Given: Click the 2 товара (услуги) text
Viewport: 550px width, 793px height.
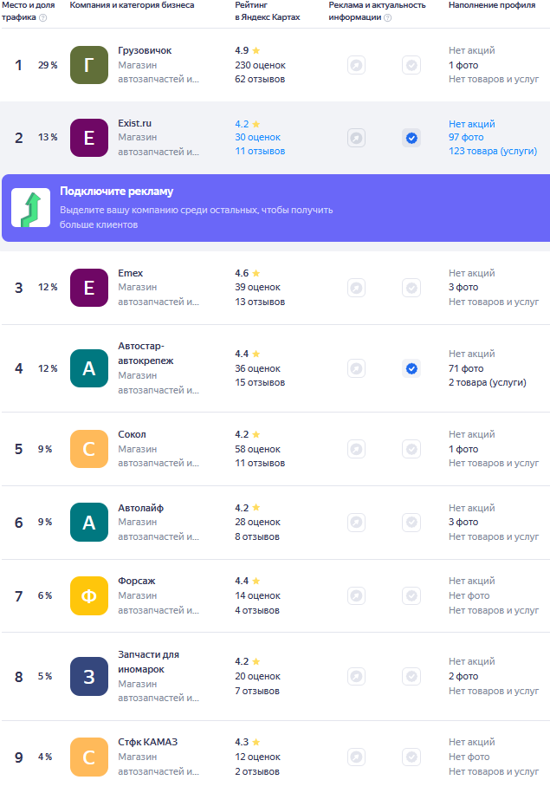Looking at the screenshot, I should click(488, 382).
